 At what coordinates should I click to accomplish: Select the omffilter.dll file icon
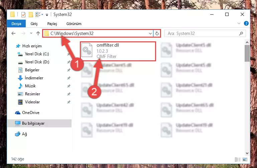87,50
